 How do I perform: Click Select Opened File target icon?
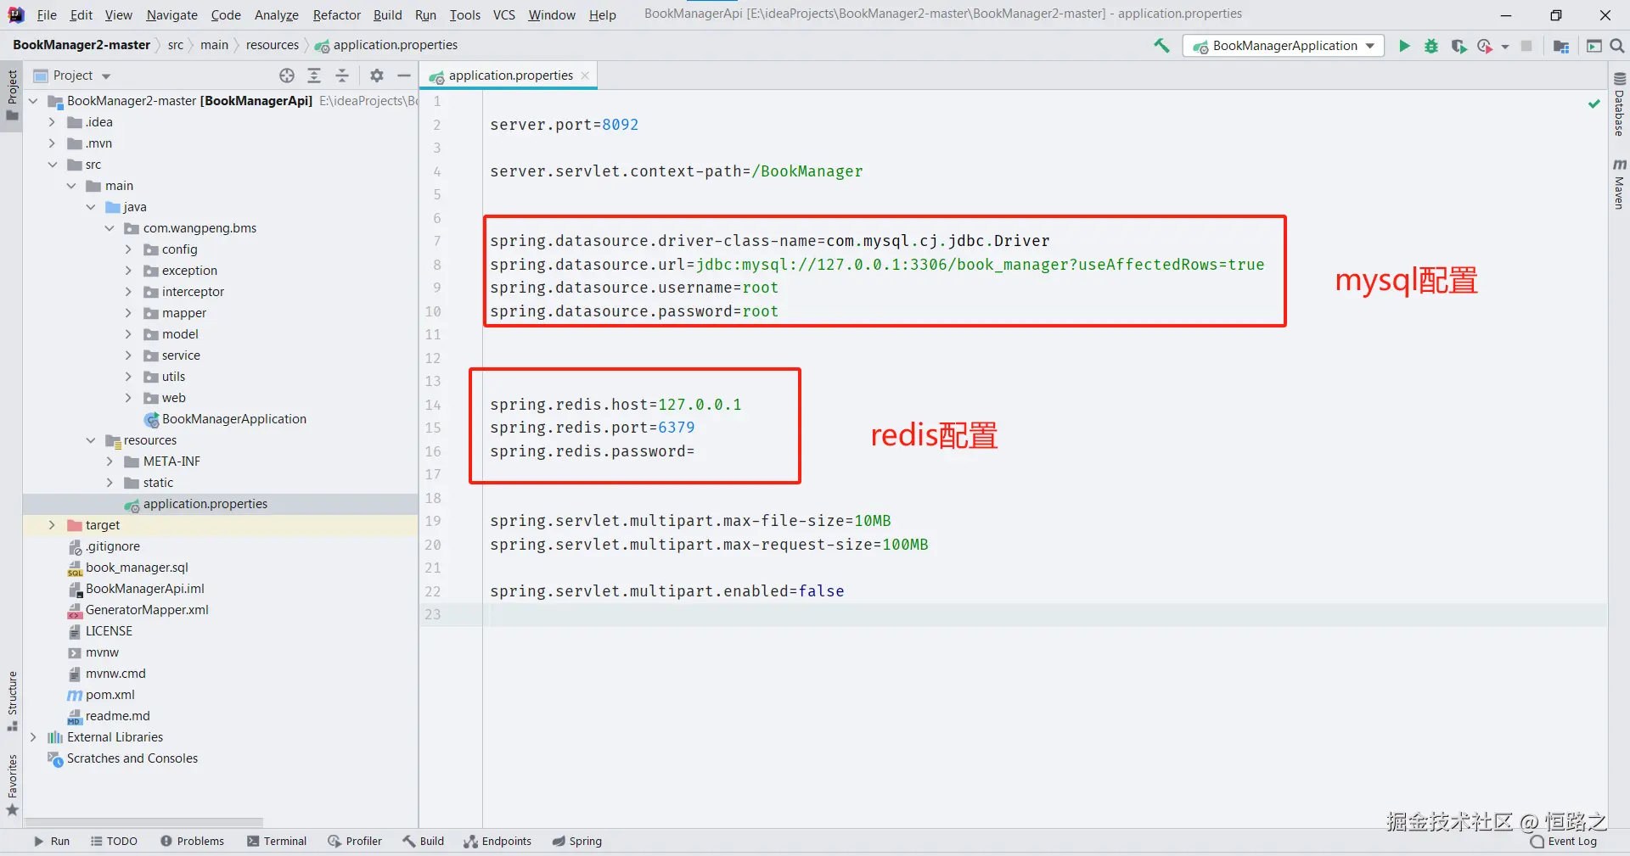pos(287,76)
